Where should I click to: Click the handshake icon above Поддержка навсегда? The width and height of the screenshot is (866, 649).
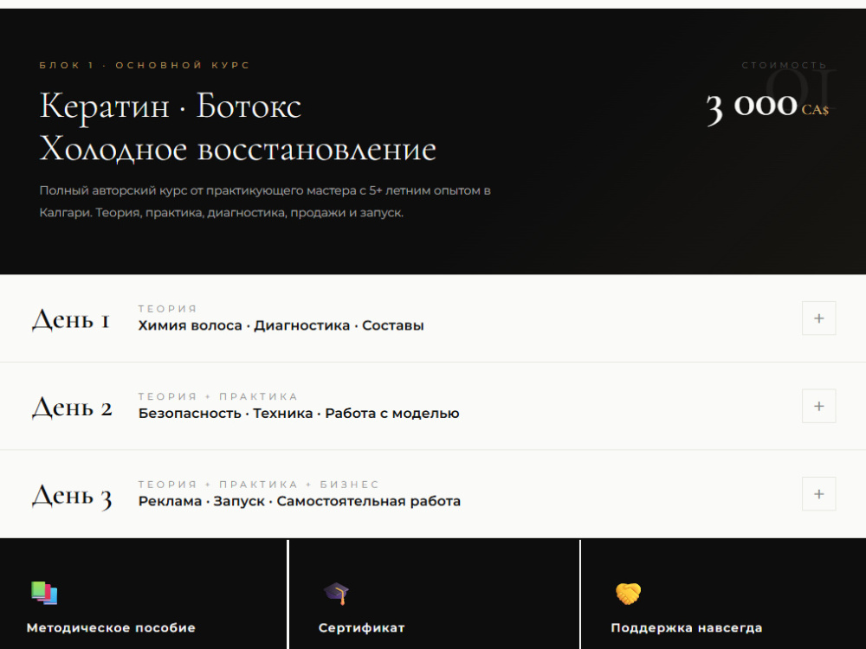[629, 594]
